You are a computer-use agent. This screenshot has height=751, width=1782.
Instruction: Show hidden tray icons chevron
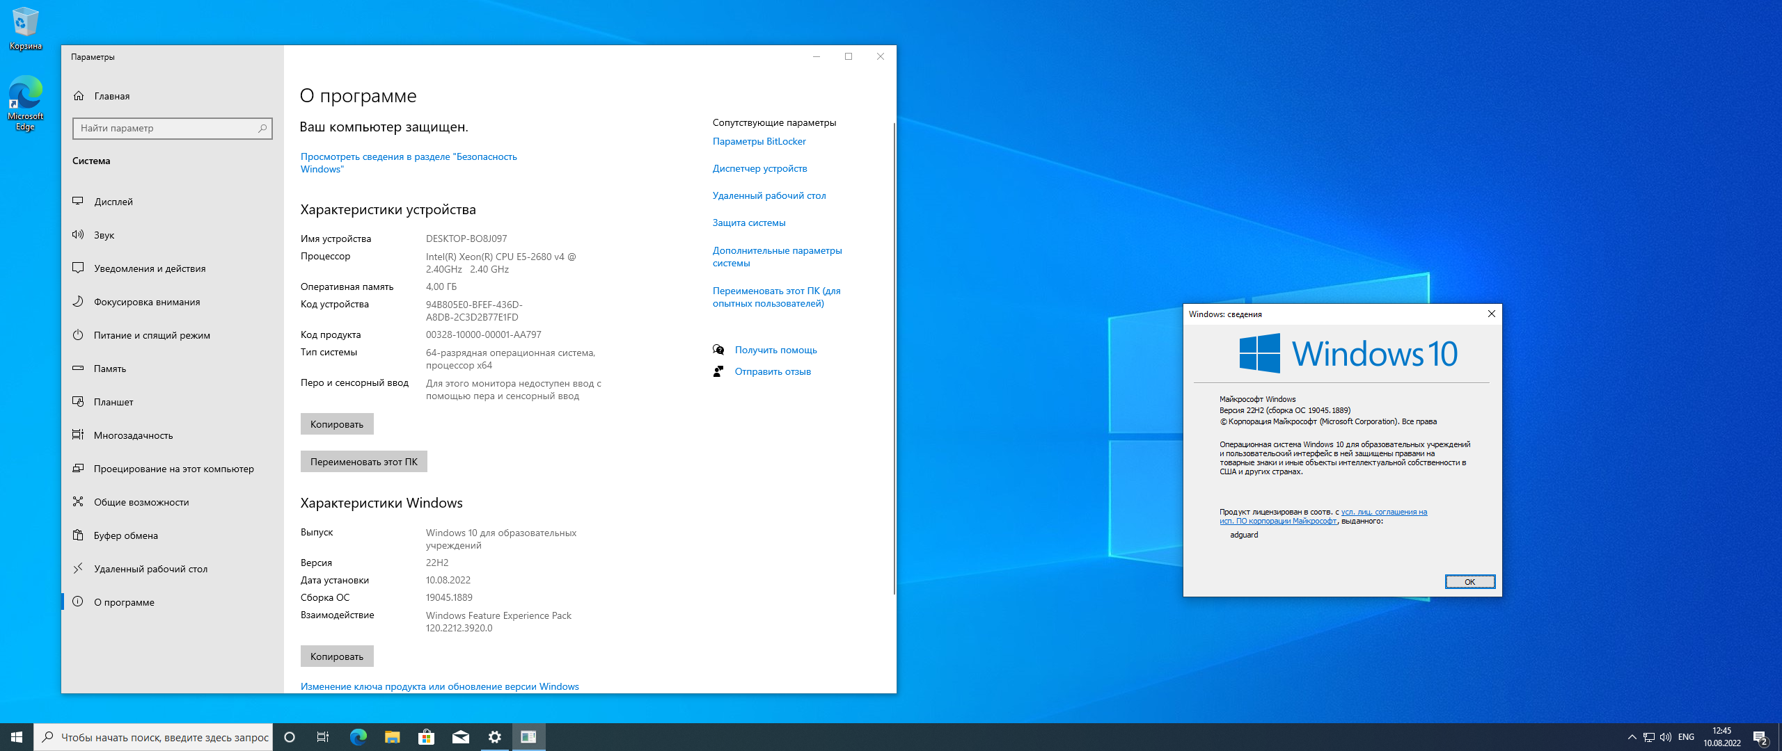click(x=1632, y=737)
